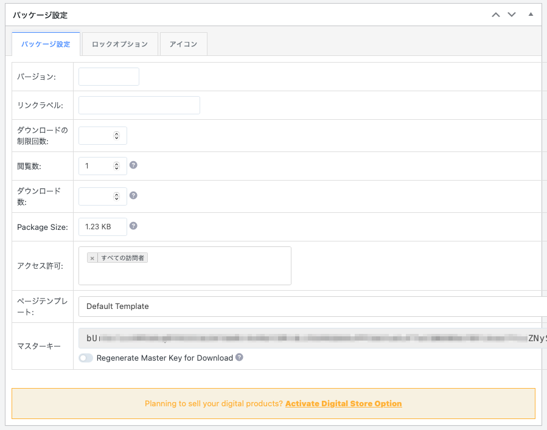Viewport: 547px width, 430px height.
Task: Move panel down with the down arrow
Action: (x=512, y=15)
